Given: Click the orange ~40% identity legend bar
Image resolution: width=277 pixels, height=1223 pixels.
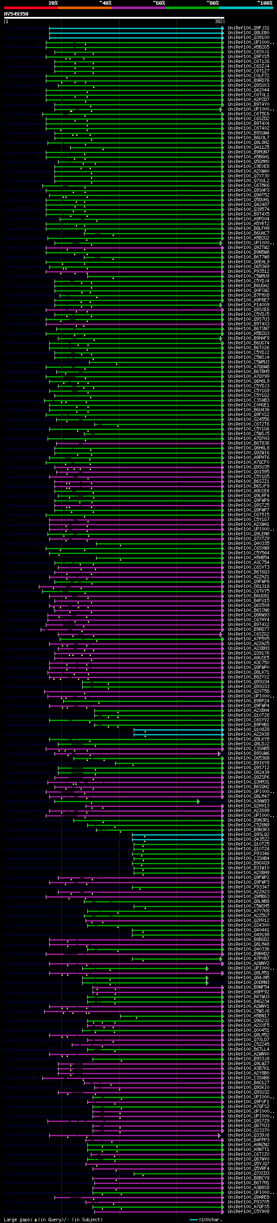Looking at the screenshot, I should (x=85, y=8).
